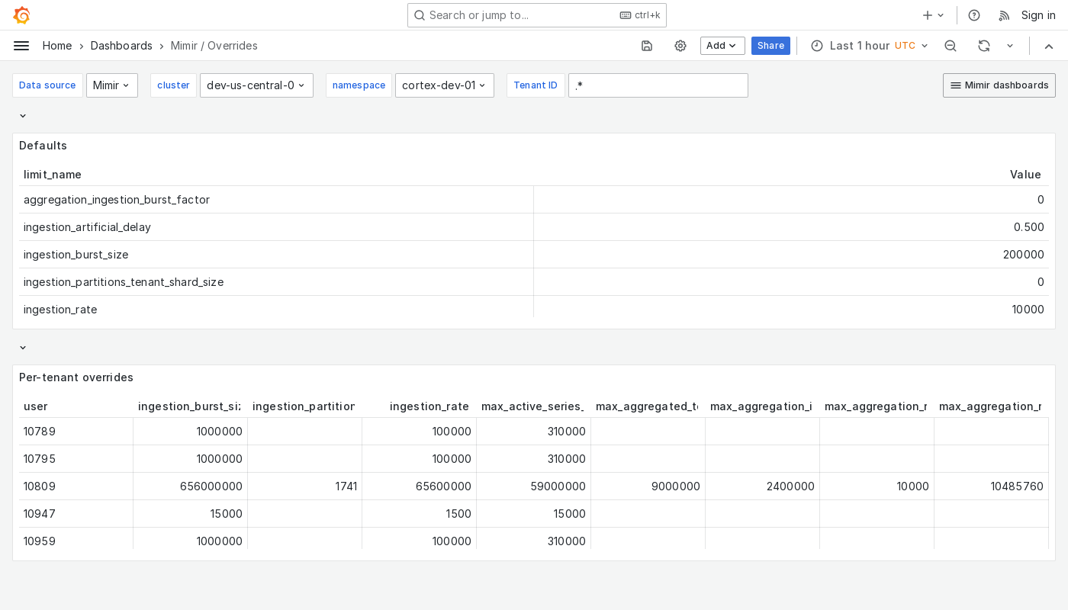Click user 10809 cell
Image resolution: width=1068 pixels, height=610 pixels.
click(x=76, y=486)
